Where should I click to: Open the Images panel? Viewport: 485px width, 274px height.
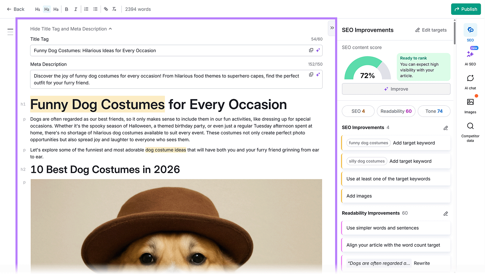pyautogui.click(x=470, y=105)
